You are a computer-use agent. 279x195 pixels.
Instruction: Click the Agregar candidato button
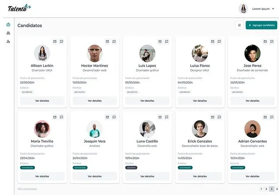tap(261, 25)
